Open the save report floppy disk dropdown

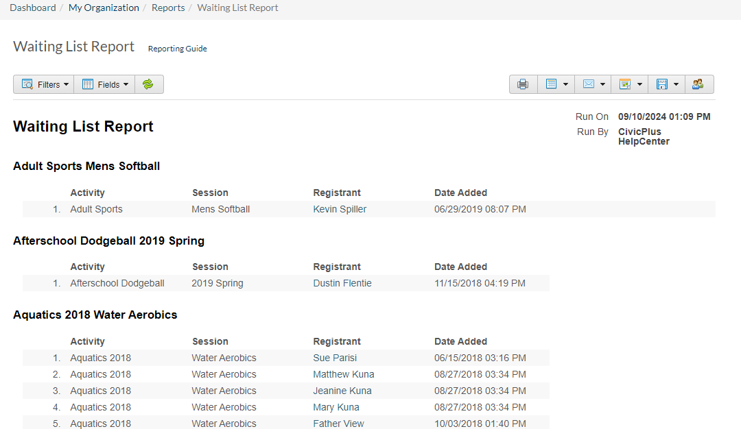click(667, 84)
